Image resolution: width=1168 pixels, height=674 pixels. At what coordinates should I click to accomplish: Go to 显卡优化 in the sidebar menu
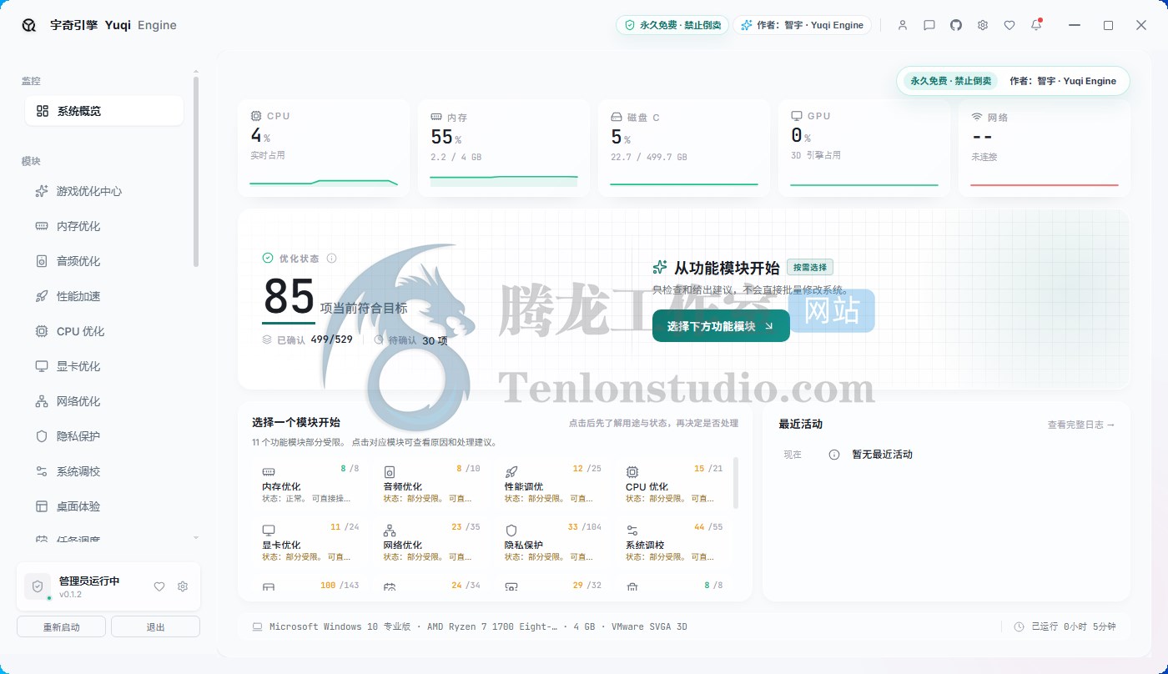point(104,366)
